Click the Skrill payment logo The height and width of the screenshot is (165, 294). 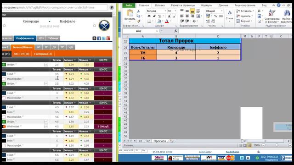click(159, 158)
